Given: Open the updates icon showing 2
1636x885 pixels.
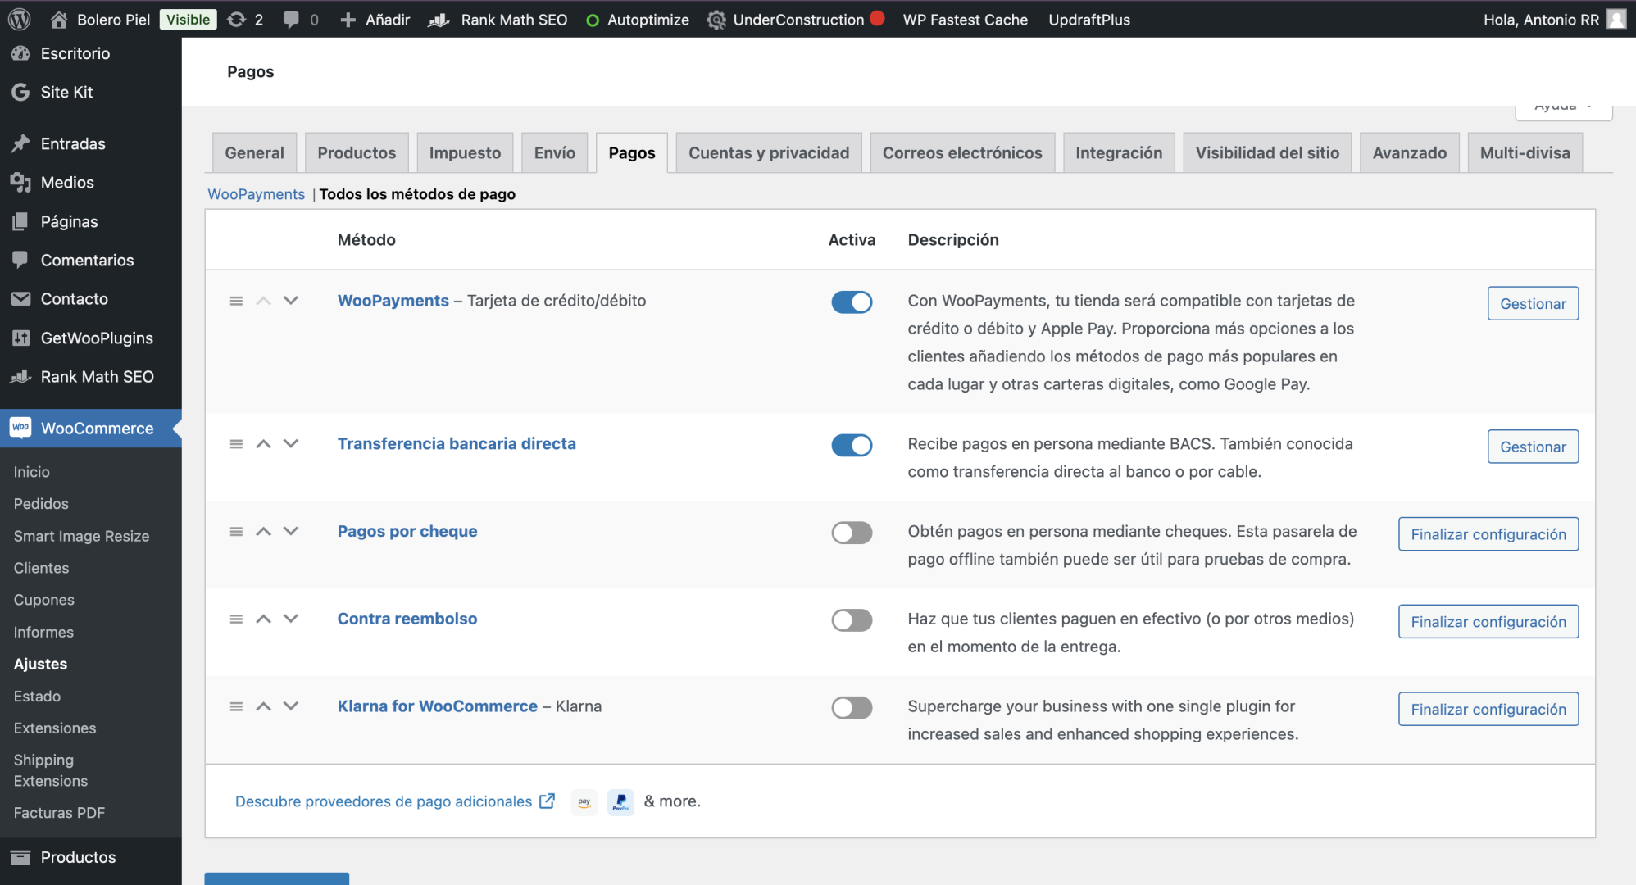Looking at the screenshot, I should [x=236, y=20].
